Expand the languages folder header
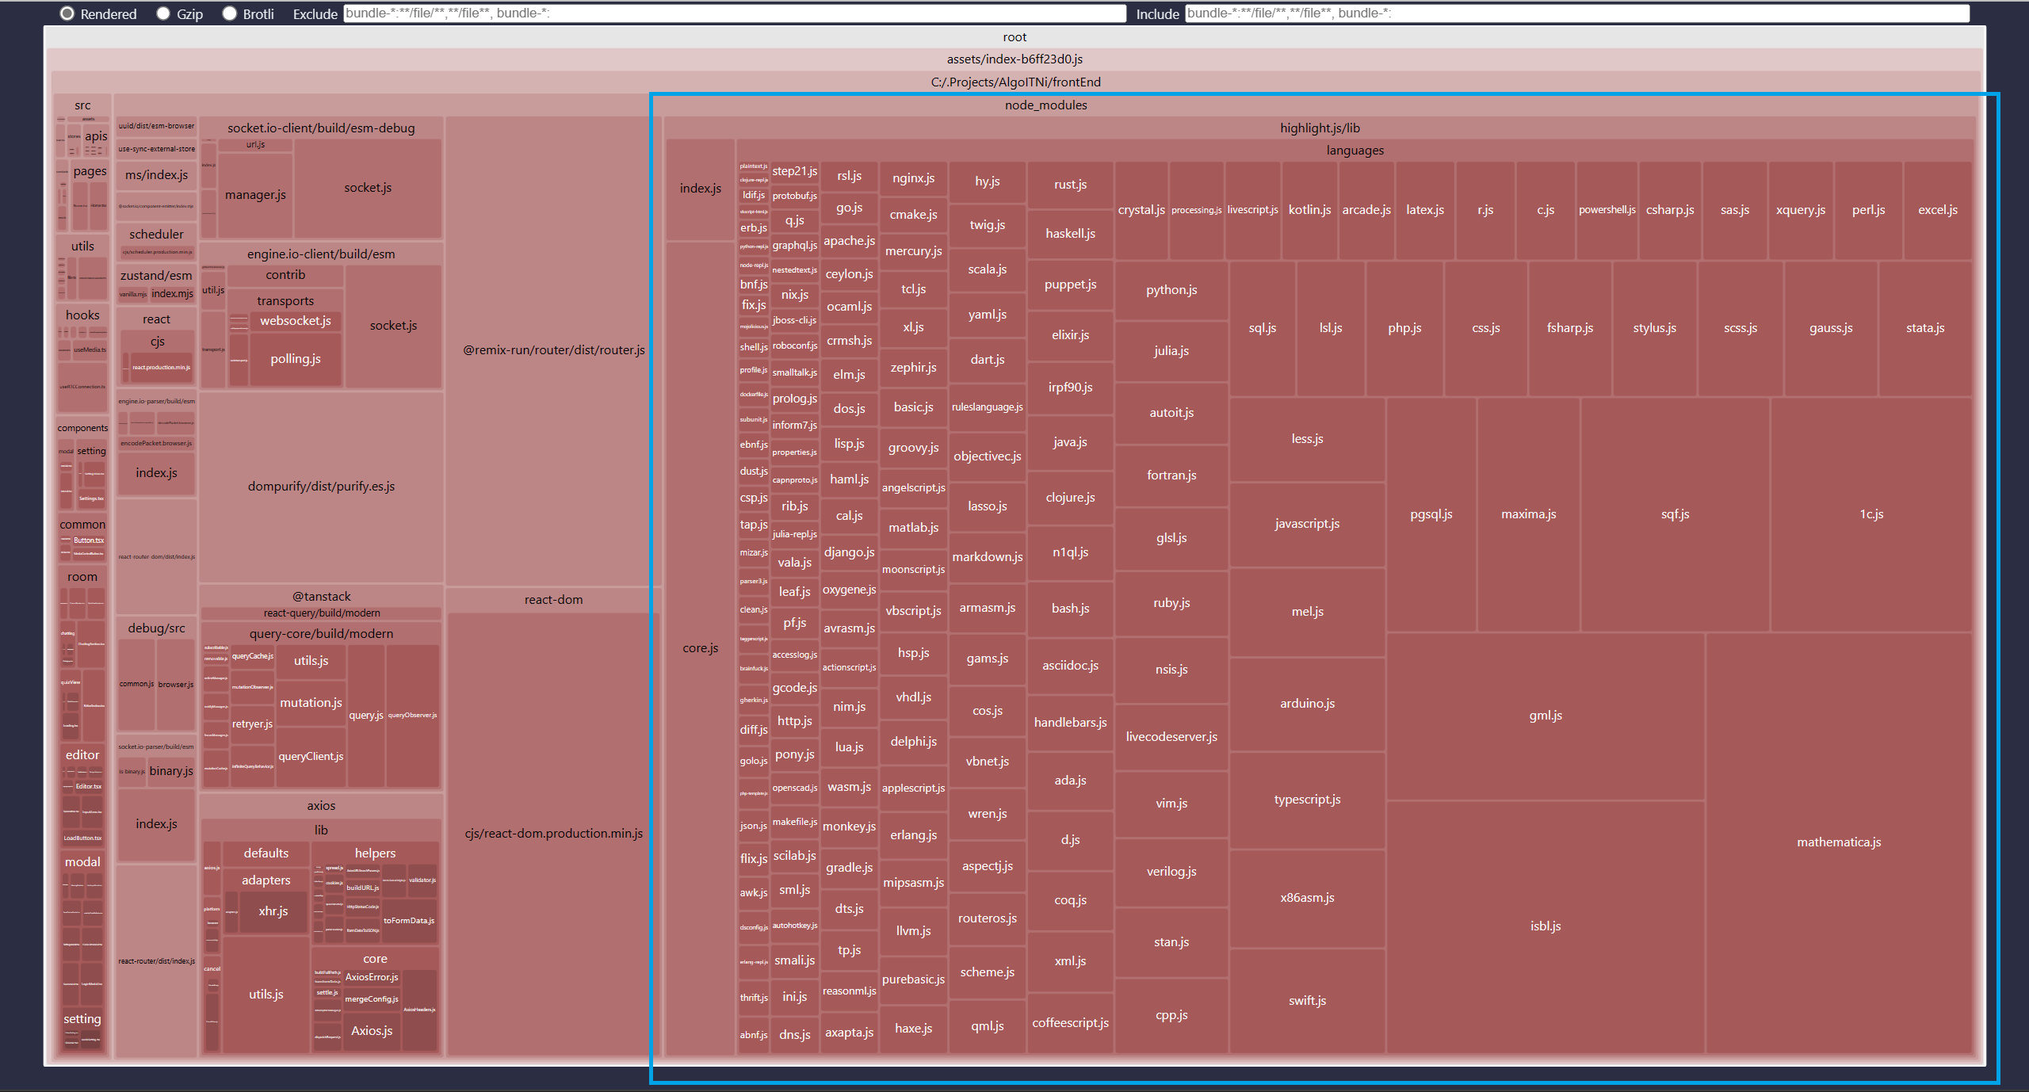The image size is (2029, 1092). coord(1355,150)
